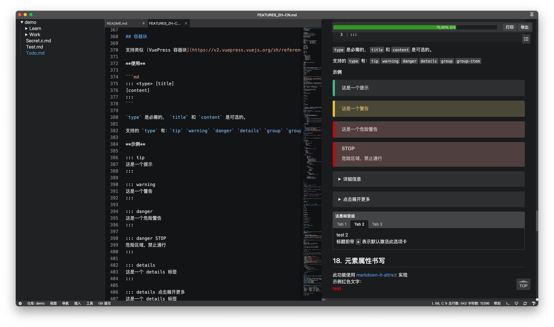The width and height of the screenshot is (554, 327).
Task: Select Tab 2 in tab group
Action: (x=359, y=224)
